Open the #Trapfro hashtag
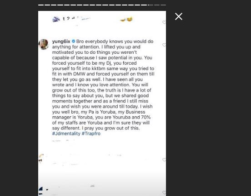Screen dimensions: 251x196 (x=91, y=134)
